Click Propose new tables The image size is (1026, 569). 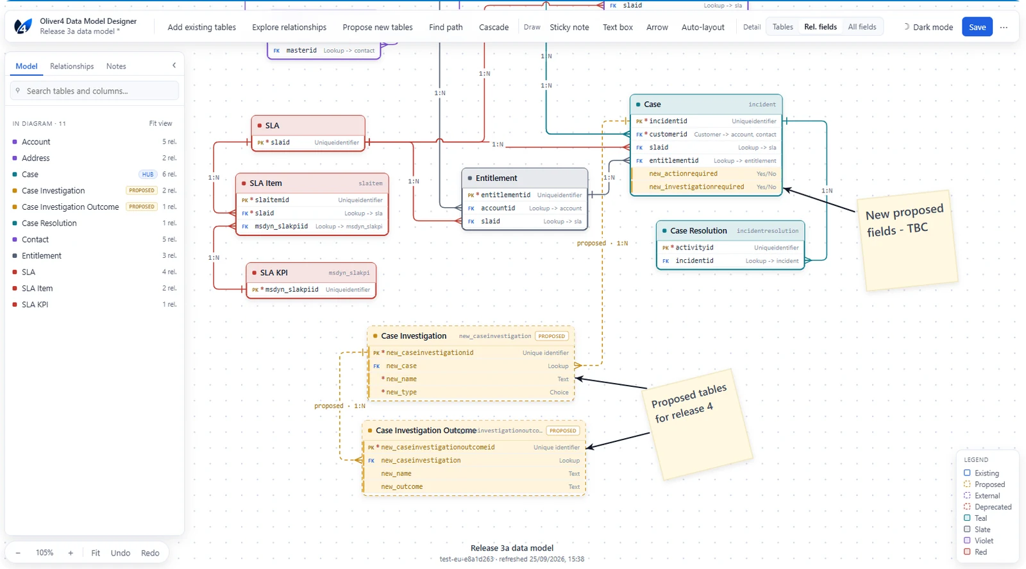coord(378,27)
